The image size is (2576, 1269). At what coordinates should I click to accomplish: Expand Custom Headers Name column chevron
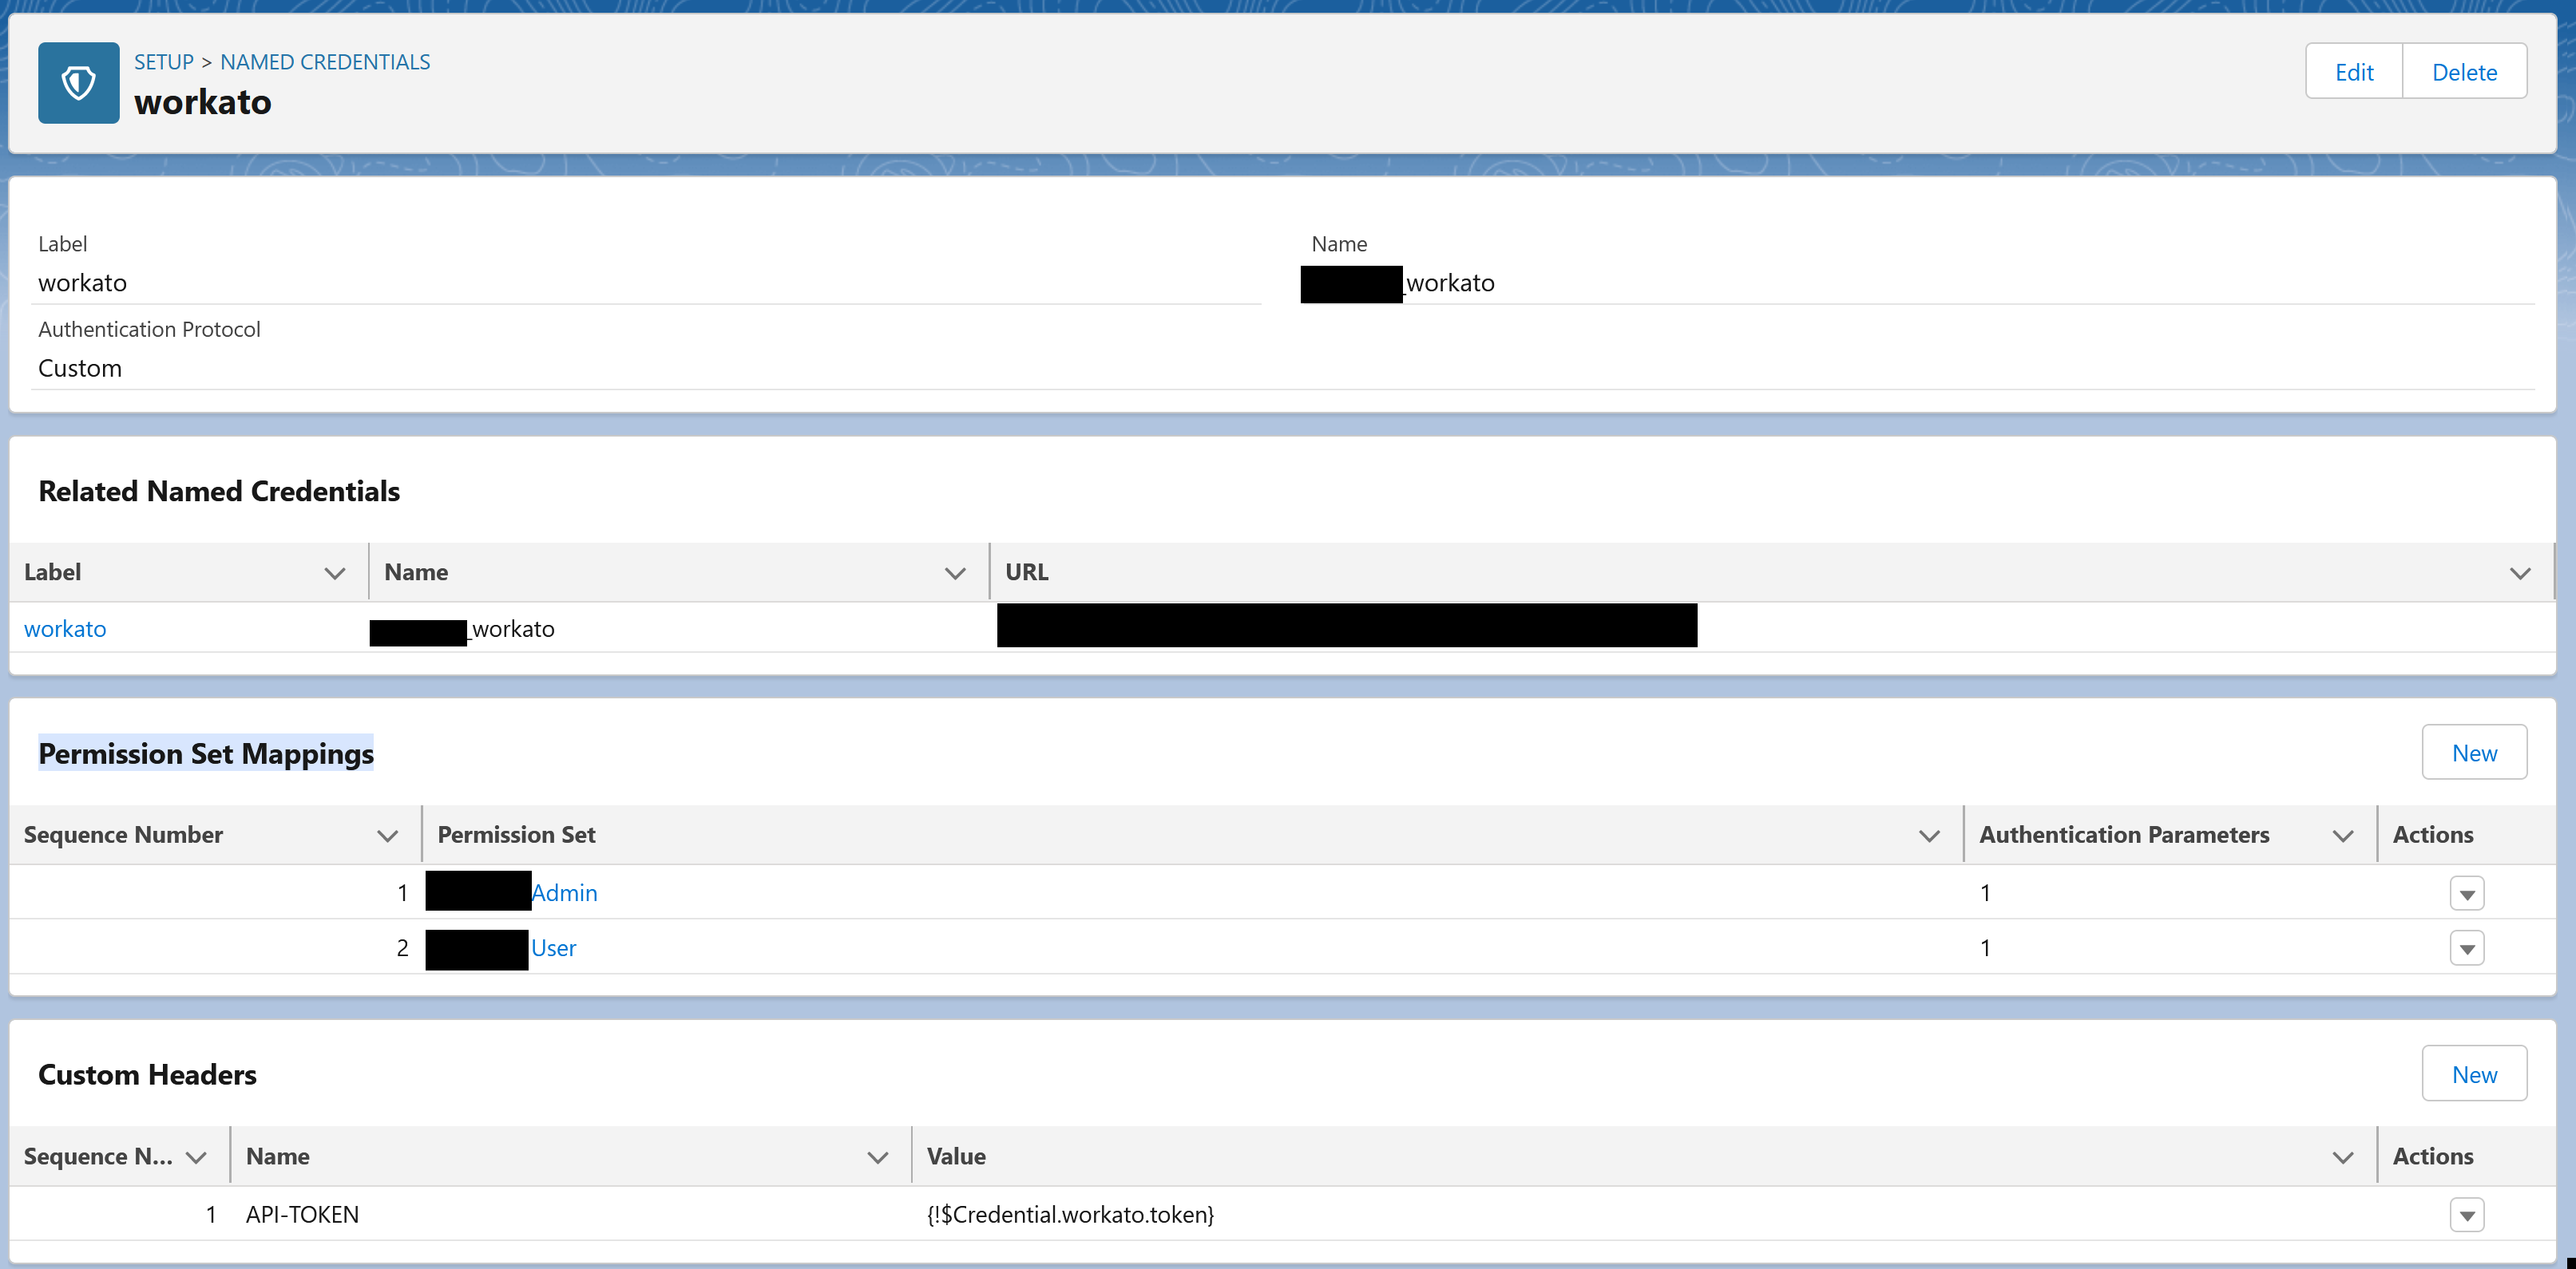[877, 1157]
